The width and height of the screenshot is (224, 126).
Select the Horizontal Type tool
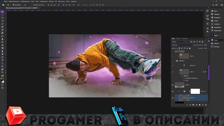click(x=2, y=60)
